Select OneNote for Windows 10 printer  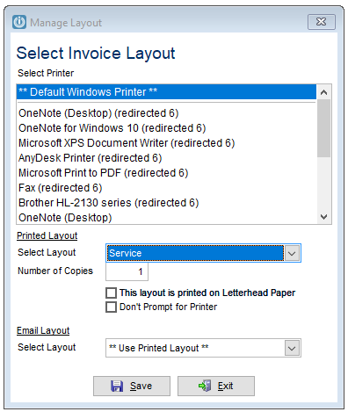coord(166,128)
